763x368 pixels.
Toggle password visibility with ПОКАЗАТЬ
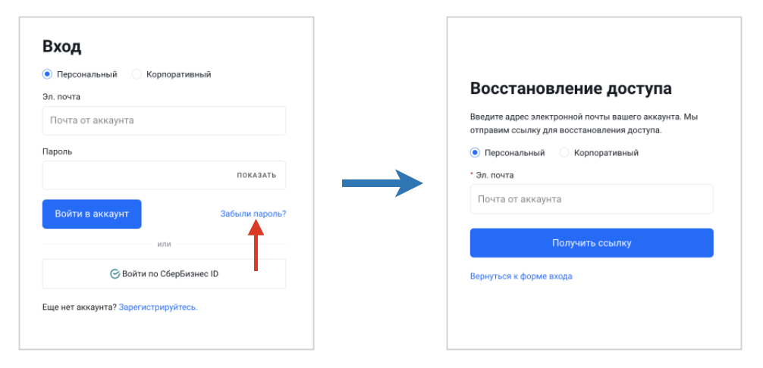[256, 175]
